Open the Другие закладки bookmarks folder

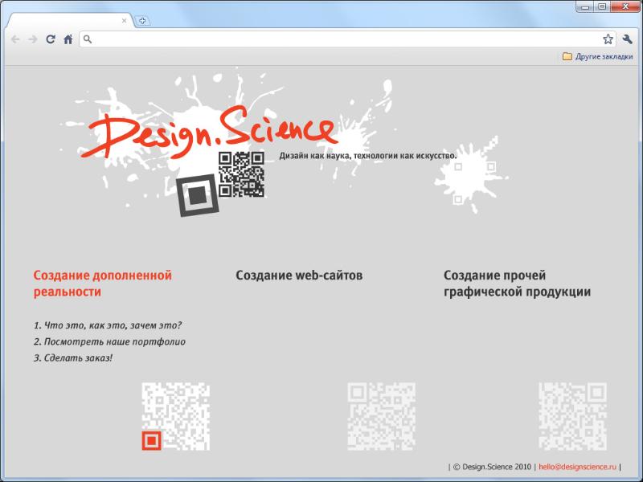click(x=597, y=56)
